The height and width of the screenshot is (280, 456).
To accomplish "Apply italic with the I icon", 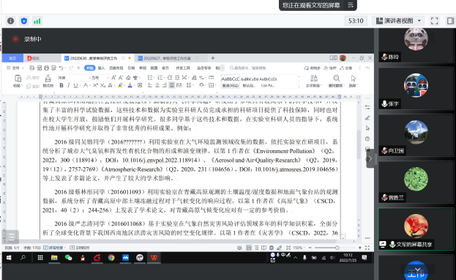I will coord(69,85).
